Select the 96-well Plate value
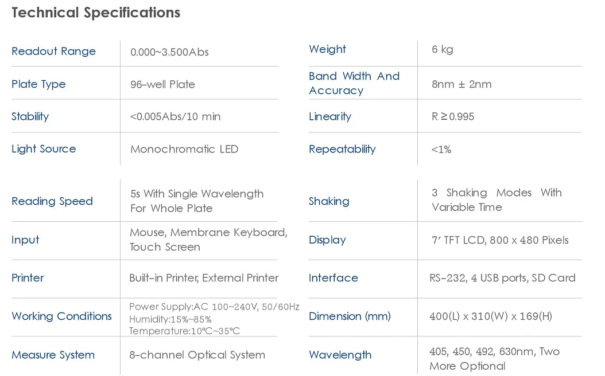The width and height of the screenshot is (605, 376). 162,84
